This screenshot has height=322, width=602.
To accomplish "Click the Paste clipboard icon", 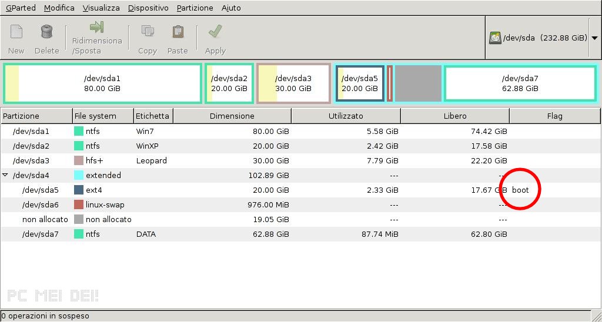I will pos(178,32).
